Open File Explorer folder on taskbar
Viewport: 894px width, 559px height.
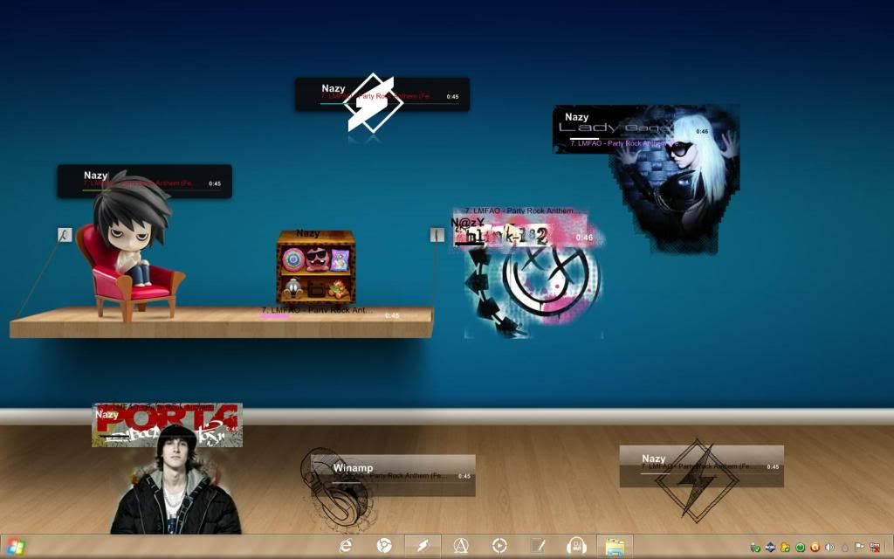click(x=615, y=547)
